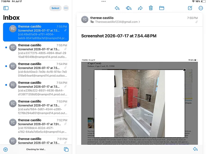Tap the Checking for Mail status text
This screenshot has width=206, height=154.
coord(36,149)
